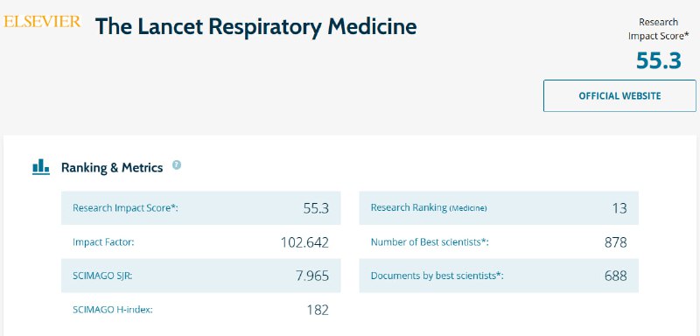Click the Research Impact Score header caption
Image resolution: width=700 pixels, height=336 pixels.
tap(655, 29)
